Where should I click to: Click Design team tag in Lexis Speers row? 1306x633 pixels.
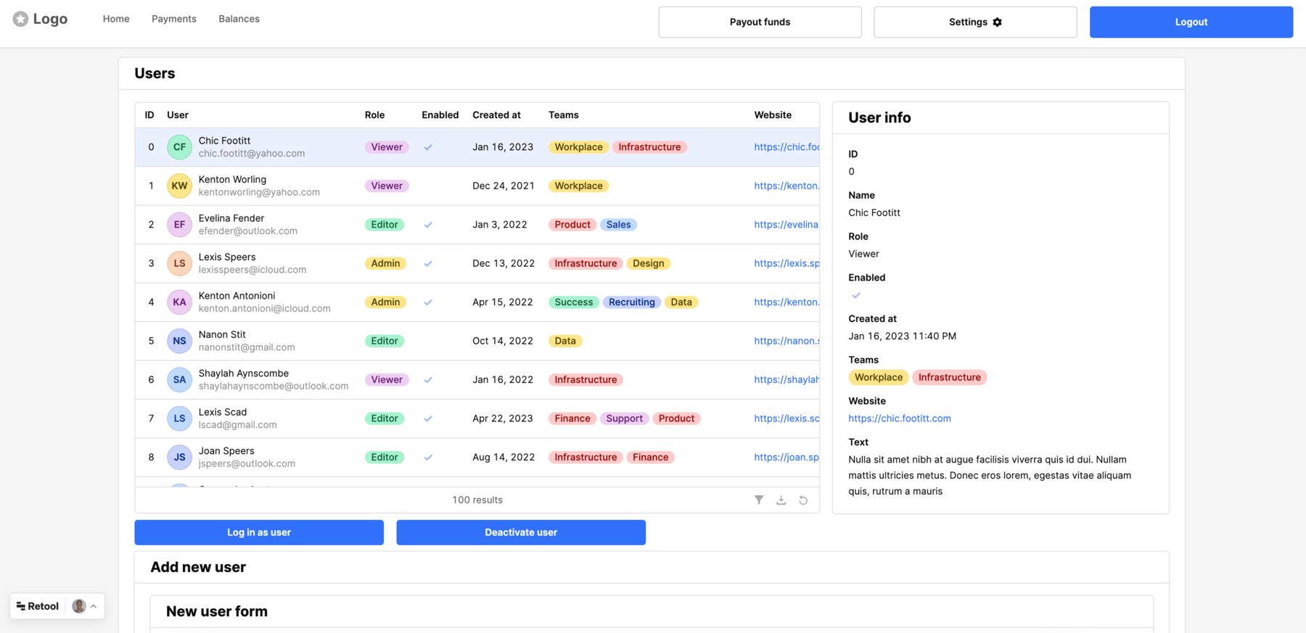pyautogui.click(x=649, y=263)
